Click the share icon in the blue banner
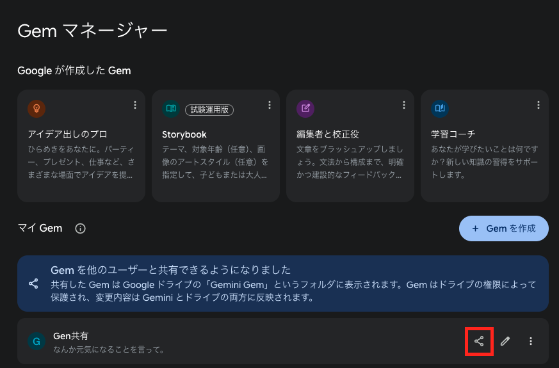Viewport: 559px width, 368px height. point(33,284)
